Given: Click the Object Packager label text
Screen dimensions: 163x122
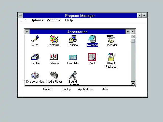Looking at the screenshot, I should (111, 65).
